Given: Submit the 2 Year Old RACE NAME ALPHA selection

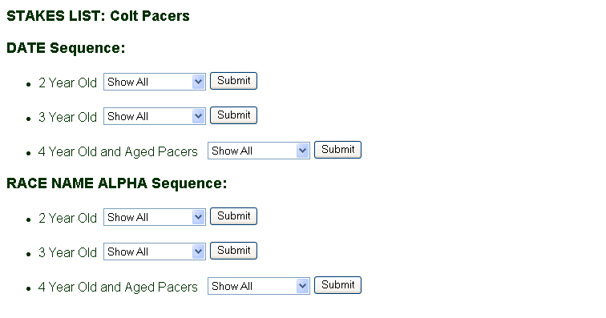Looking at the screenshot, I should pyautogui.click(x=233, y=216).
